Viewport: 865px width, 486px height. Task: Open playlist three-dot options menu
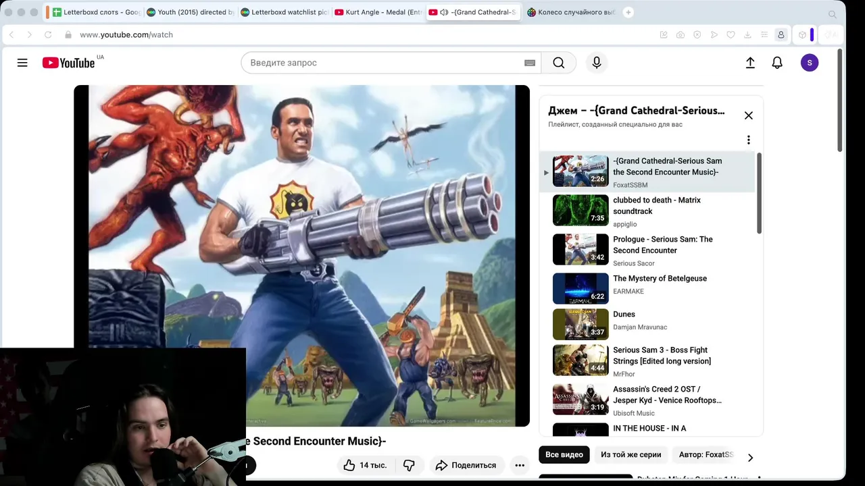pyautogui.click(x=748, y=140)
